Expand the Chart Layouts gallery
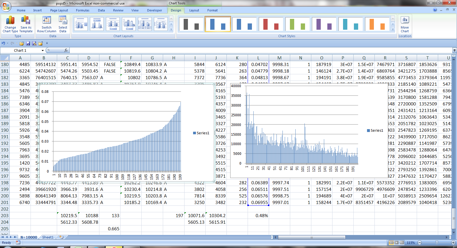 pyautogui.click(x=171, y=30)
